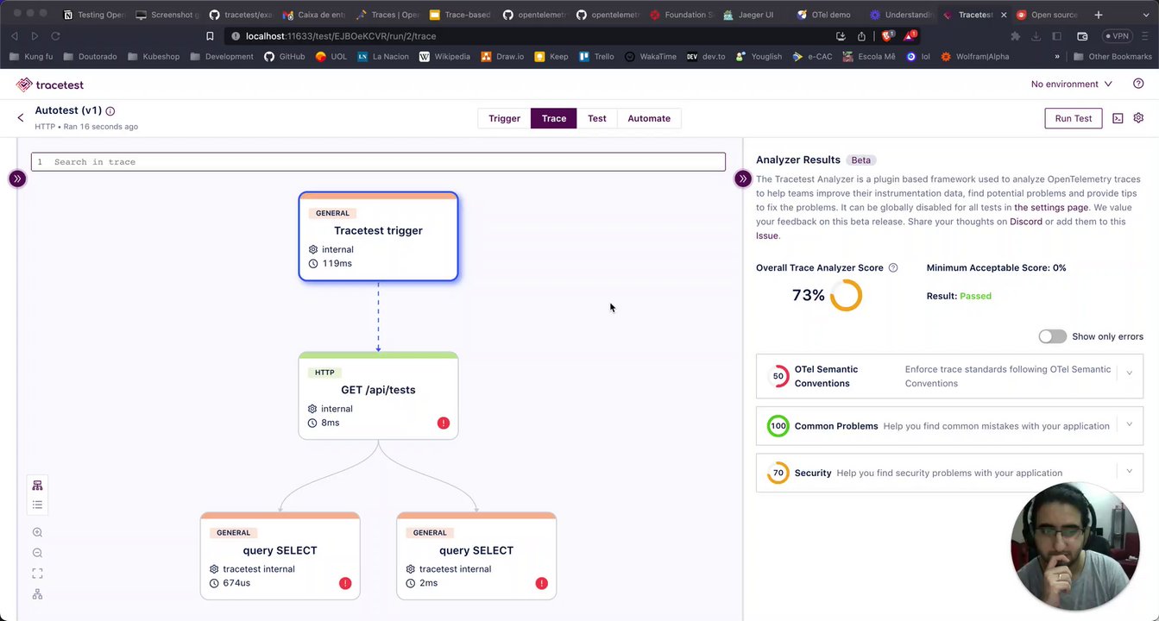Open the VPN button in the browser toolbar
This screenshot has height=621, width=1159.
click(x=1117, y=36)
